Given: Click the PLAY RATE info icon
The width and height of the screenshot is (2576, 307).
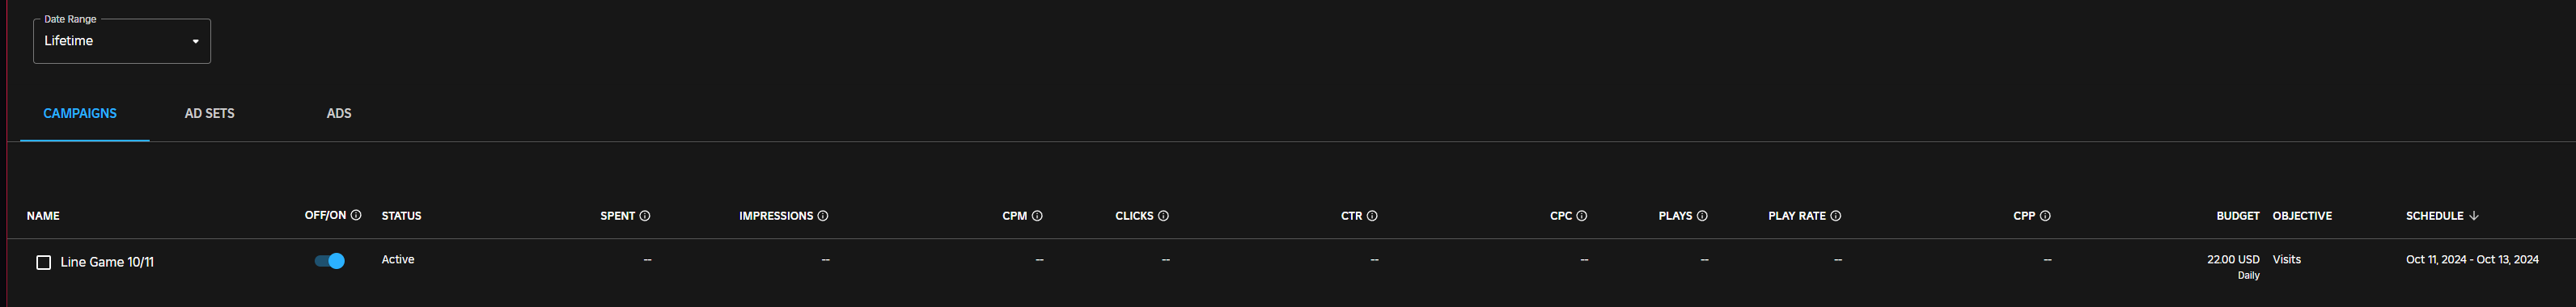Looking at the screenshot, I should click(1835, 216).
